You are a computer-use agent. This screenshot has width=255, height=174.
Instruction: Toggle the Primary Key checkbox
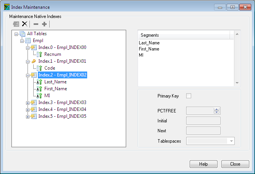188,96
